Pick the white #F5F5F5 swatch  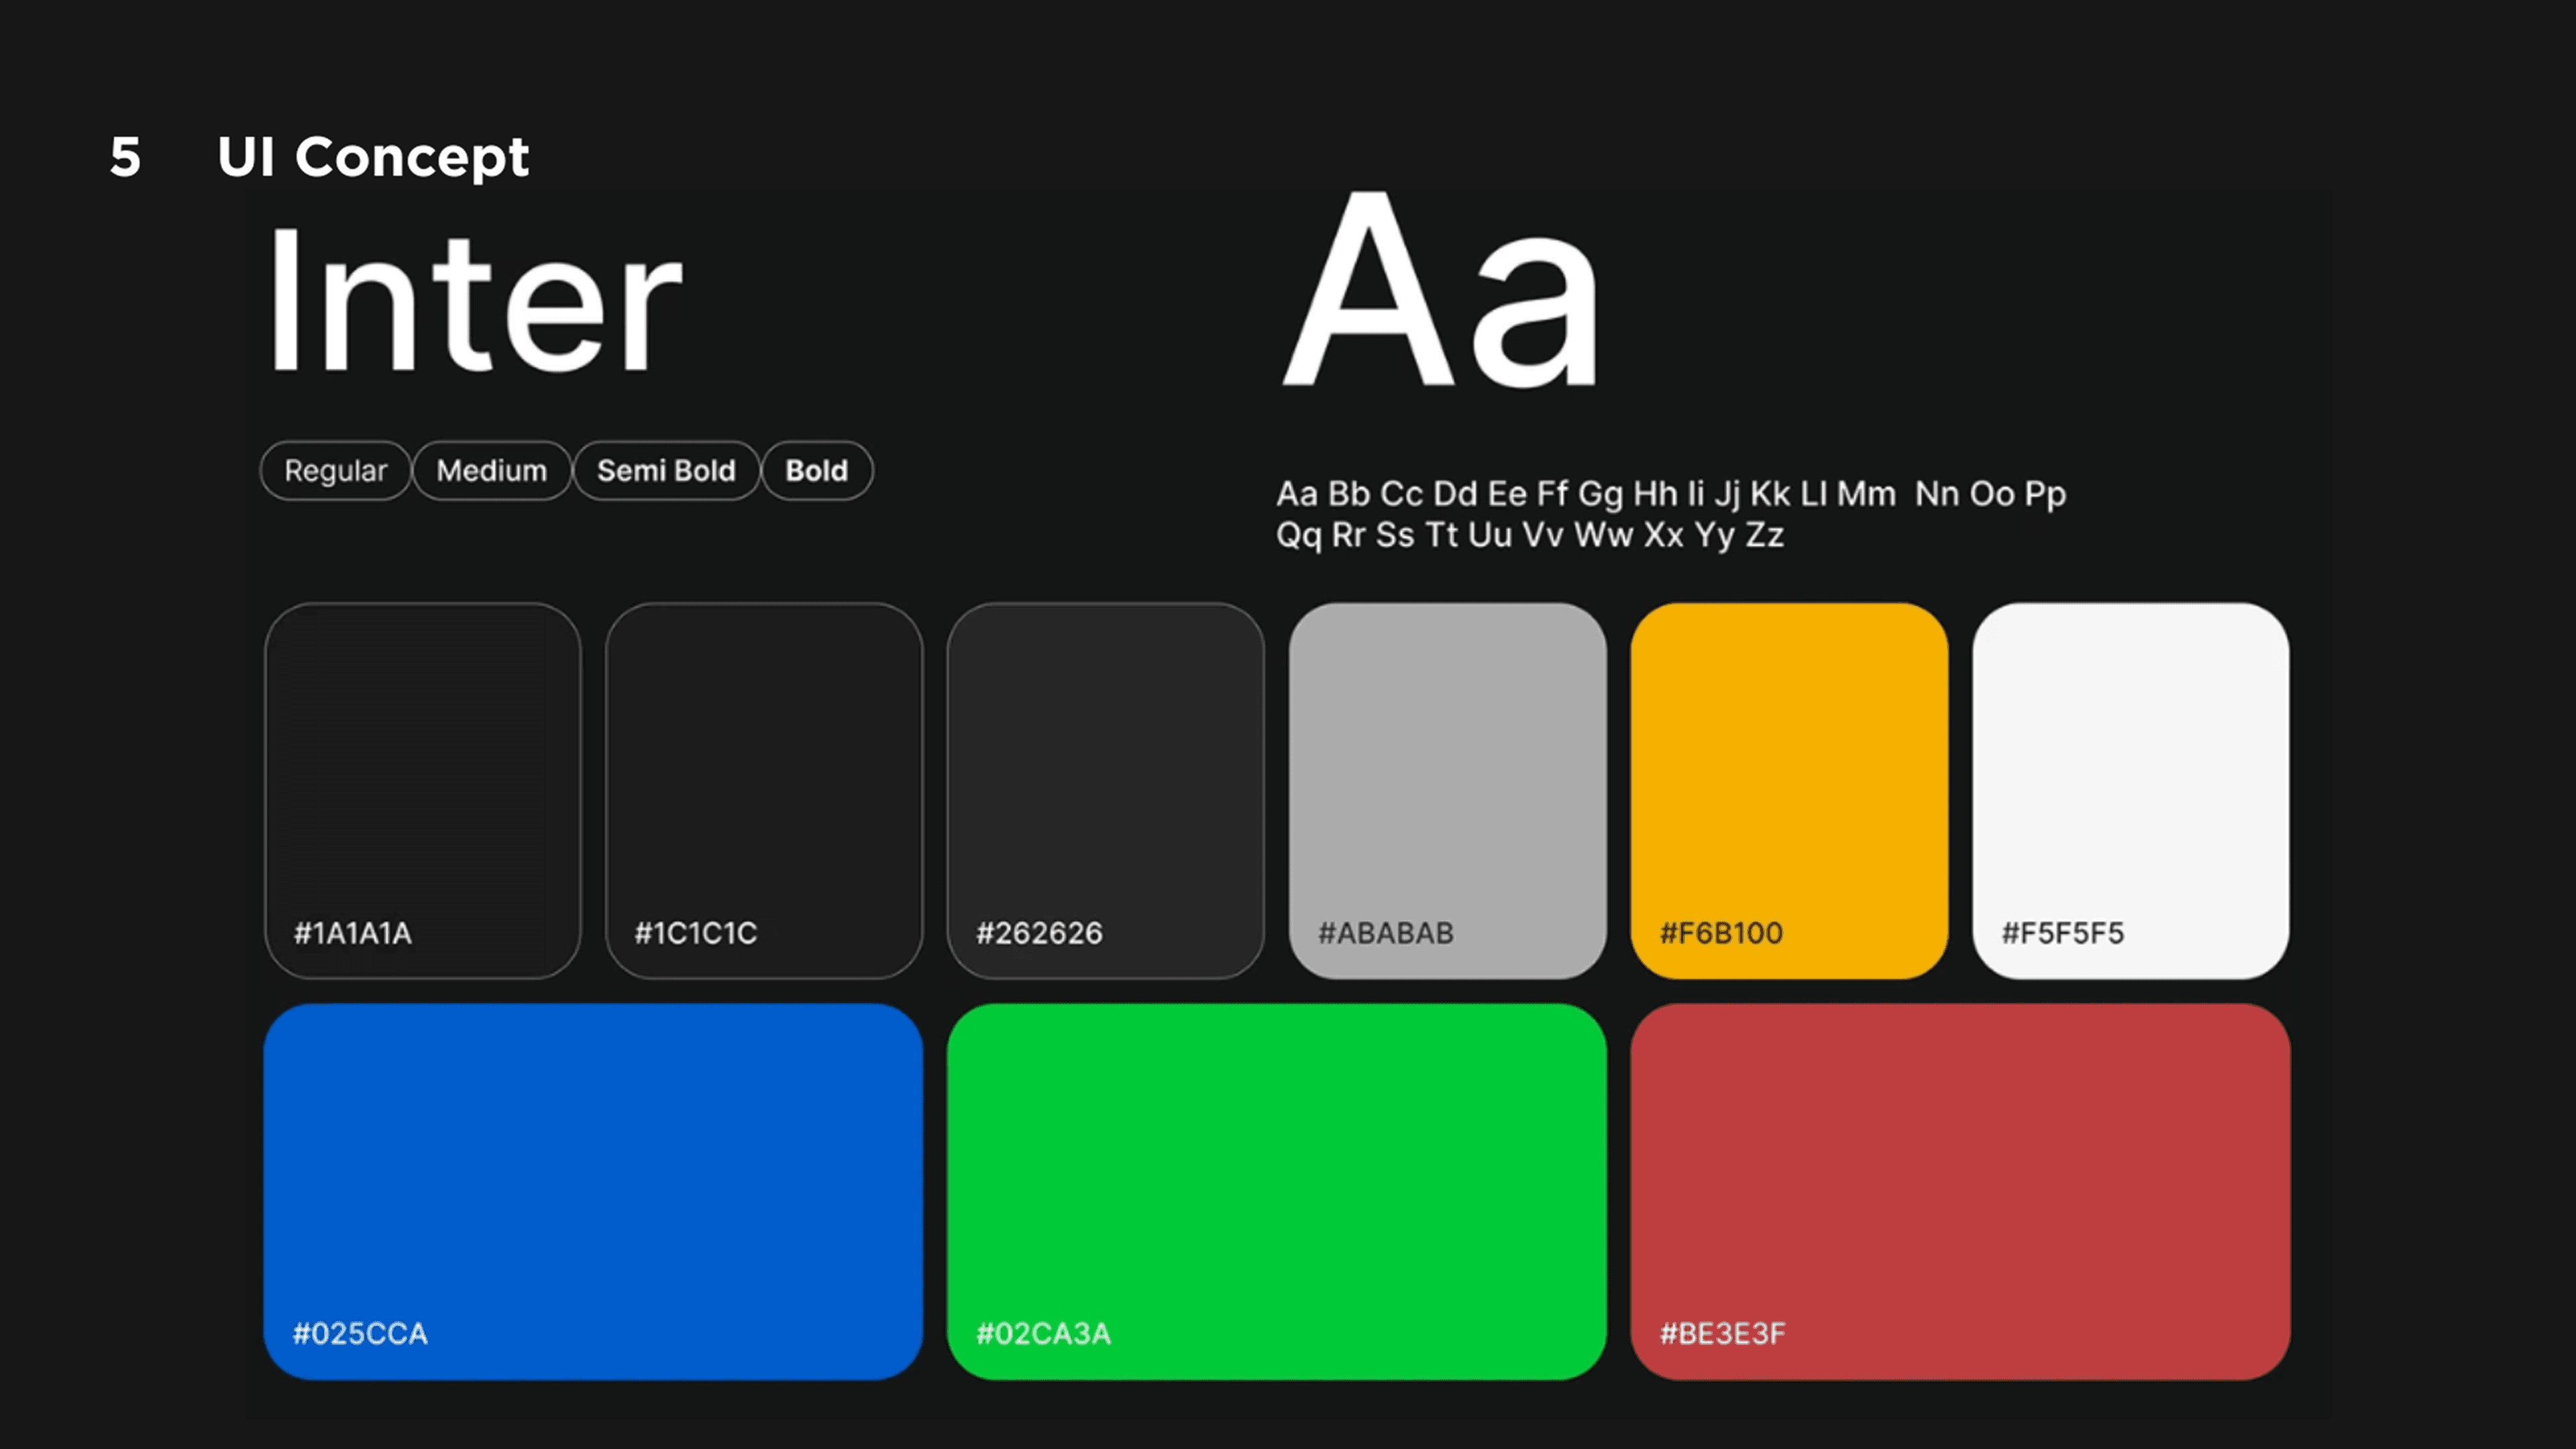point(2131,790)
